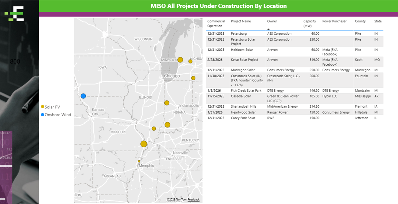Click the yellow Solar PV legend dot
398x204 pixels.
click(43, 107)
